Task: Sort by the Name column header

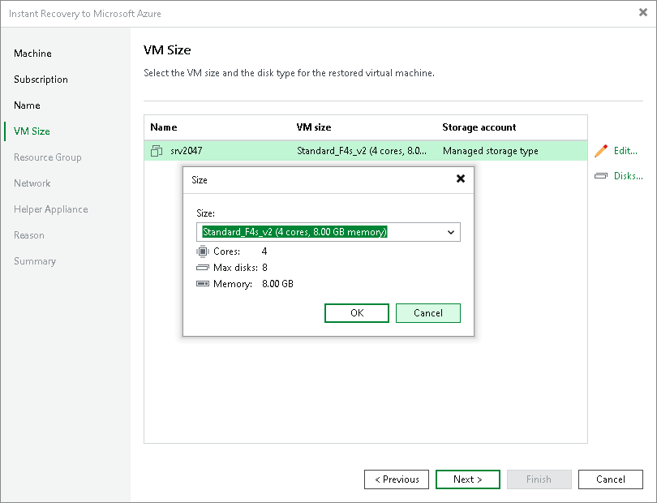Action: tap(164, 127)
